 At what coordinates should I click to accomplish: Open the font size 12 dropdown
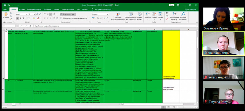(34, 14)
